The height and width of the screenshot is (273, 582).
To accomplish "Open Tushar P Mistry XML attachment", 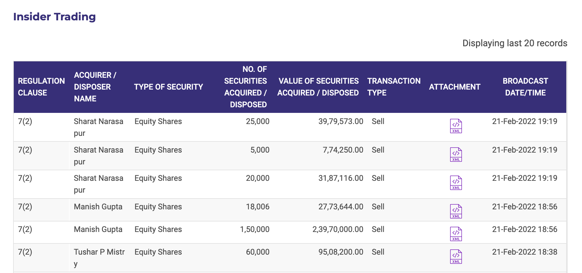I will (x=456, y=257).
